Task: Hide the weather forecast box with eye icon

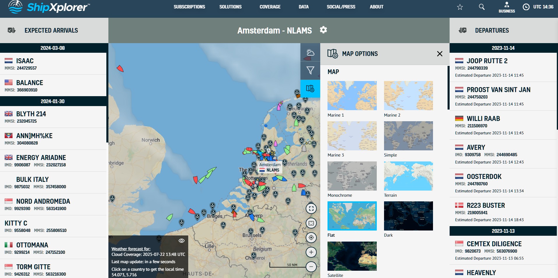Action: (x=181, y=241)
